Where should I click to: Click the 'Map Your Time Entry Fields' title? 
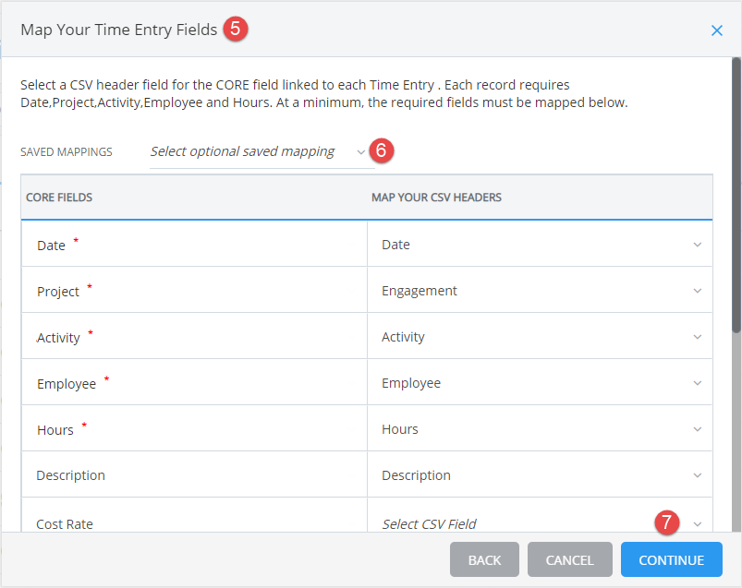pyautogui.click(x=119, y=30)
